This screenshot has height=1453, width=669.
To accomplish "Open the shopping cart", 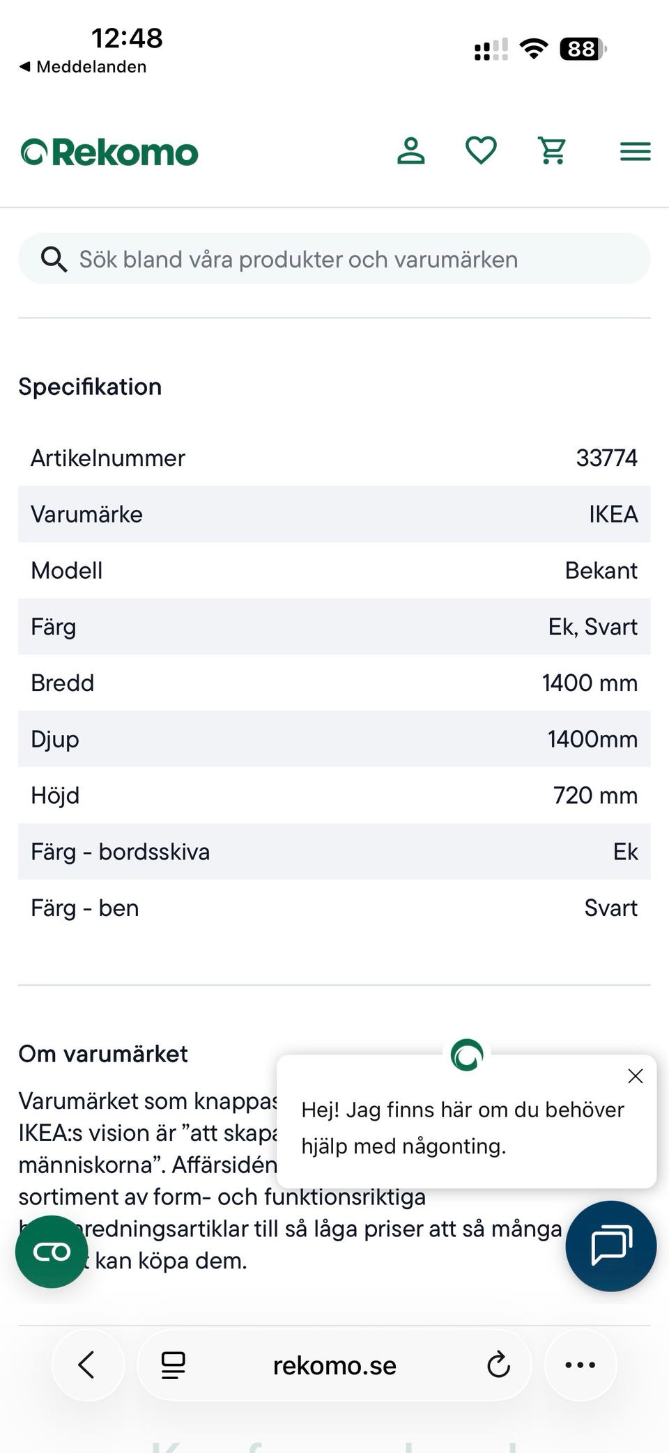I will pyautogui.click(x=553, y=150).
